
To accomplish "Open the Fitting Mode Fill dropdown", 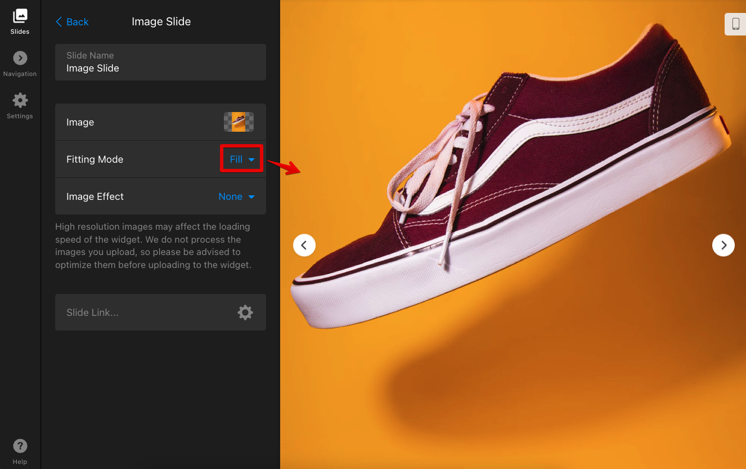I will [x=242, y=159].
